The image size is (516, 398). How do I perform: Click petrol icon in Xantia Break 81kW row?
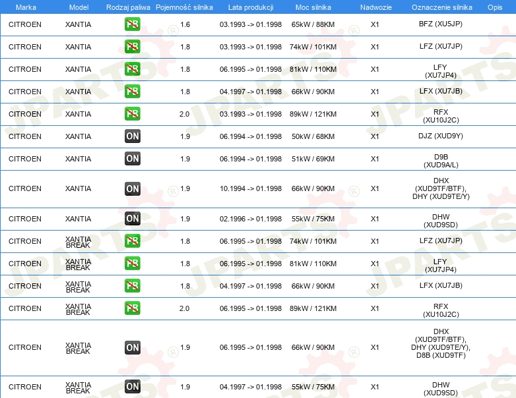[x=132, y=264]
